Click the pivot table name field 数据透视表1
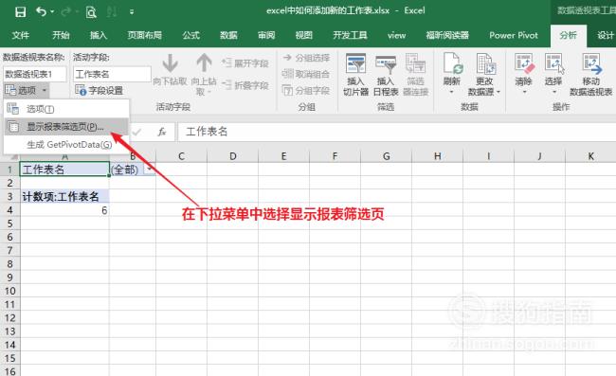Image resolution: width=616 pixels, height=376 pixels. click(35, 74)
